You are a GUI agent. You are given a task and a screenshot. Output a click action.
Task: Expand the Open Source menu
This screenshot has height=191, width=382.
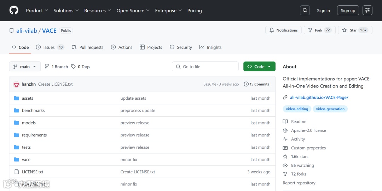(133, 11)
